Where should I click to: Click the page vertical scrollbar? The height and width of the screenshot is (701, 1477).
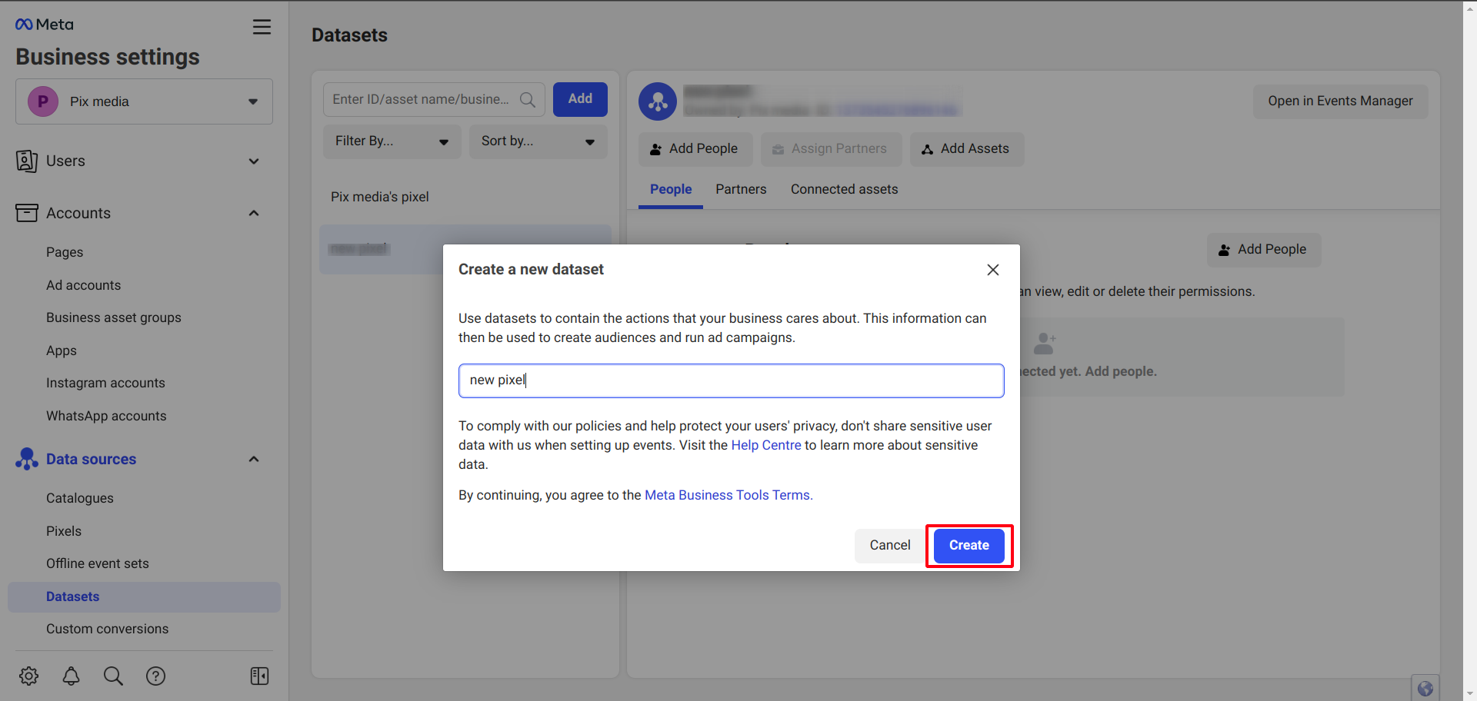point(1470,350)
